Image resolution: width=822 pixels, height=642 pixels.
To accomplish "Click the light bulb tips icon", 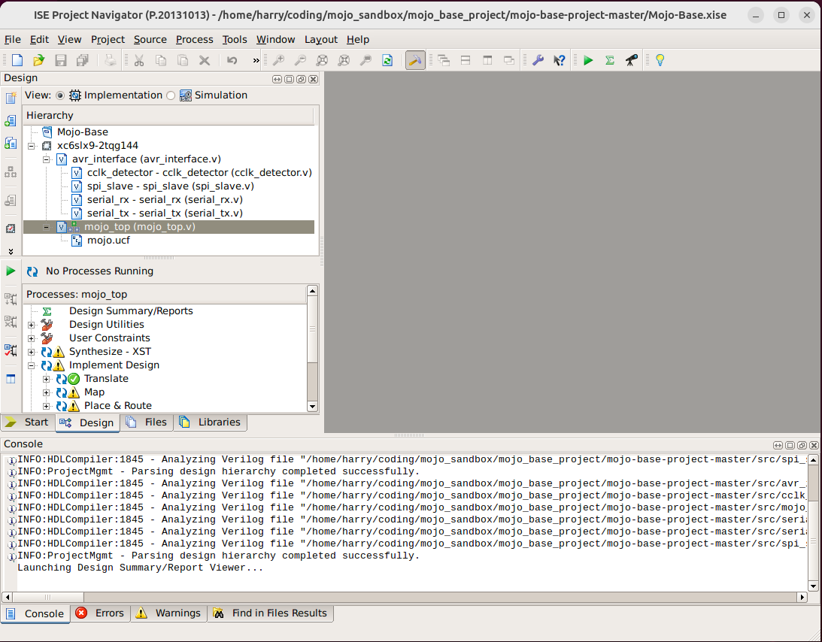I will [x=660, y=60].
